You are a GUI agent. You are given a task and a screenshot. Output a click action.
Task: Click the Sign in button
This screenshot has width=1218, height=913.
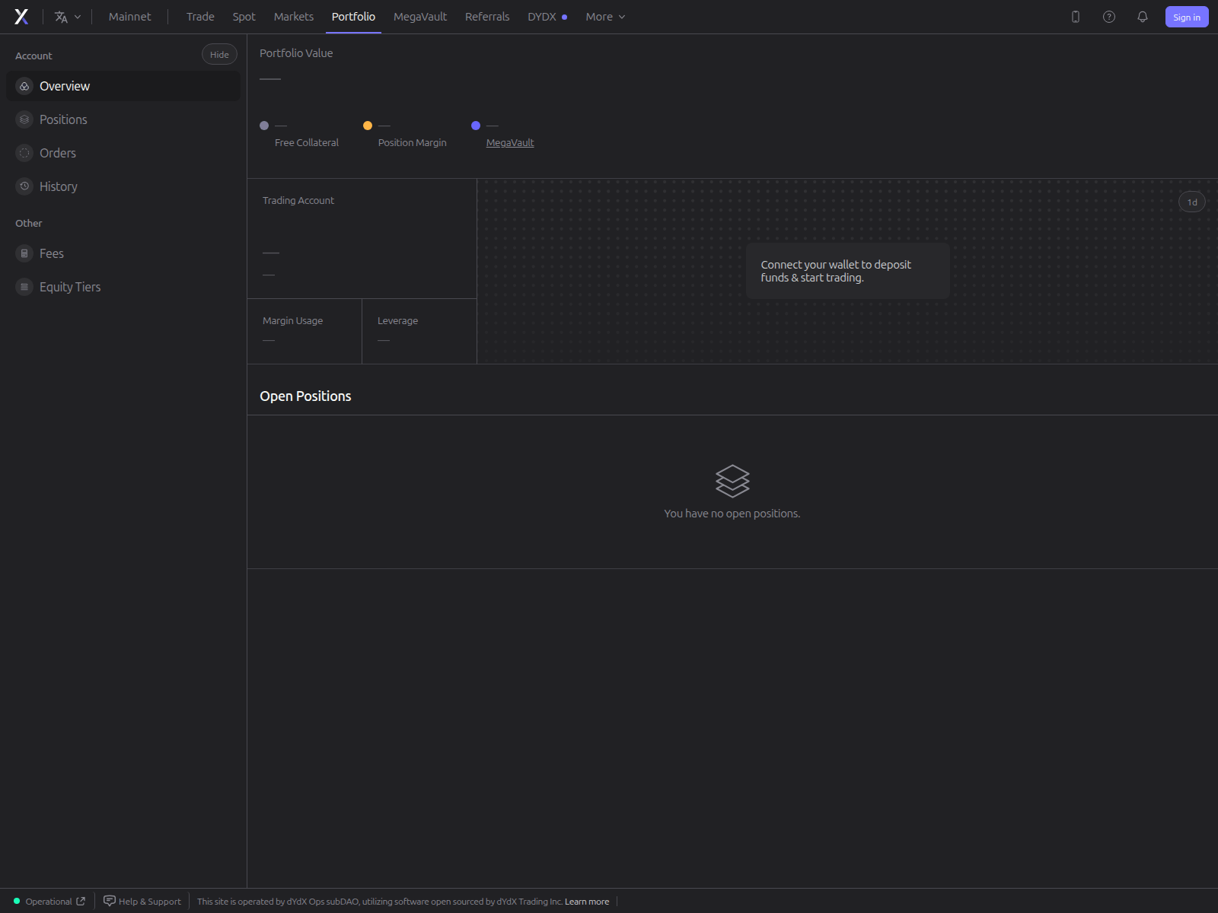click(x=1187, y=17)
